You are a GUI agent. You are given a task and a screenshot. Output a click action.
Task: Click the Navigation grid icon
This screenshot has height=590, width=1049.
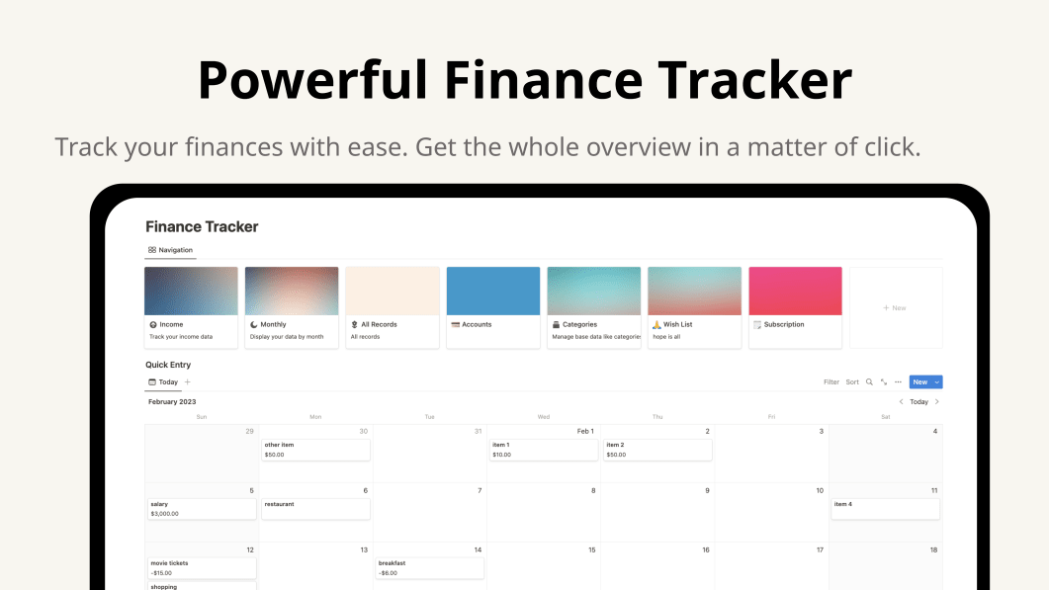click(150, 249)
